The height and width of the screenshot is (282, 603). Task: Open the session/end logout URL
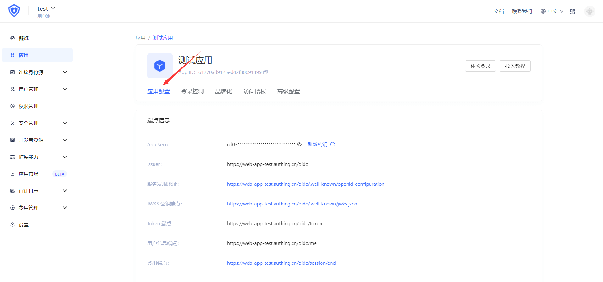282,263
